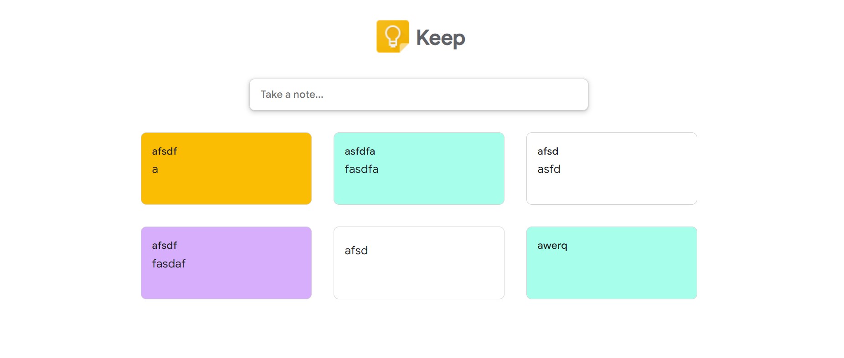The height and width of the screenshot is (358, 844).
Task: Click the title 'afsd' above the 'asfd' body text
Action: 548,151
